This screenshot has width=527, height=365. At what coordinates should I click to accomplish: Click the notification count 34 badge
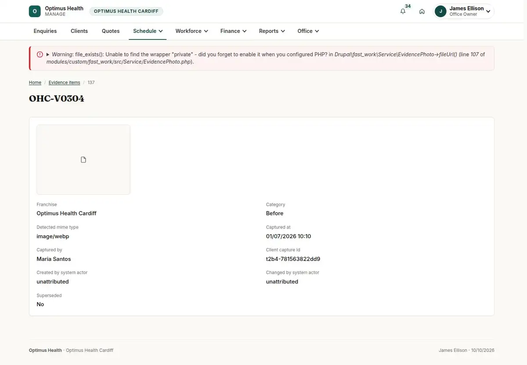click(x=408, y=6)
